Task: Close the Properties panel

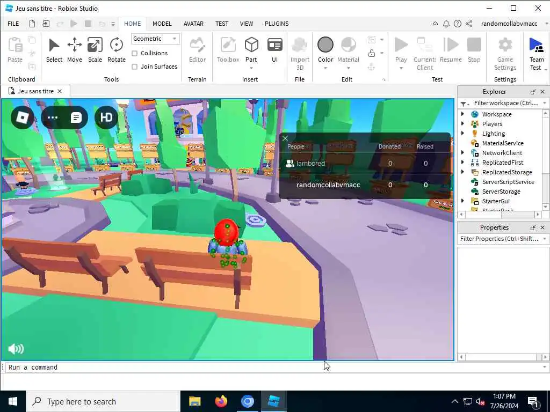Action: (542, 227)
